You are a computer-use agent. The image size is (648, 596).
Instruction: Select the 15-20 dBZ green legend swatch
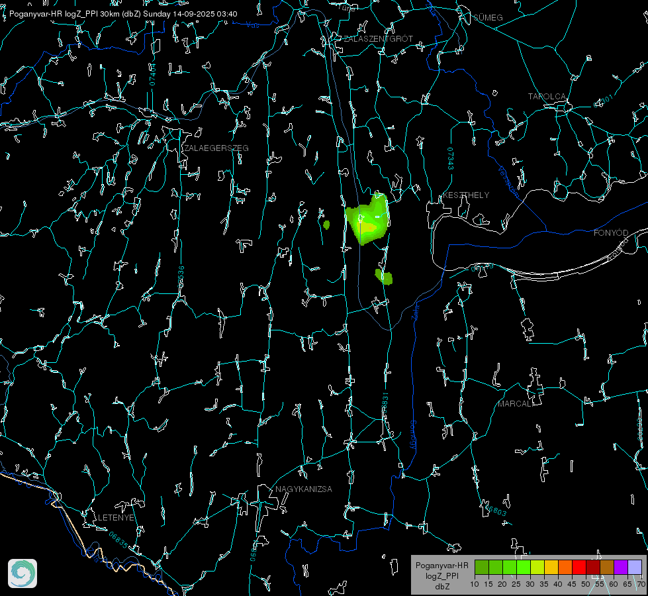(496, 568)
